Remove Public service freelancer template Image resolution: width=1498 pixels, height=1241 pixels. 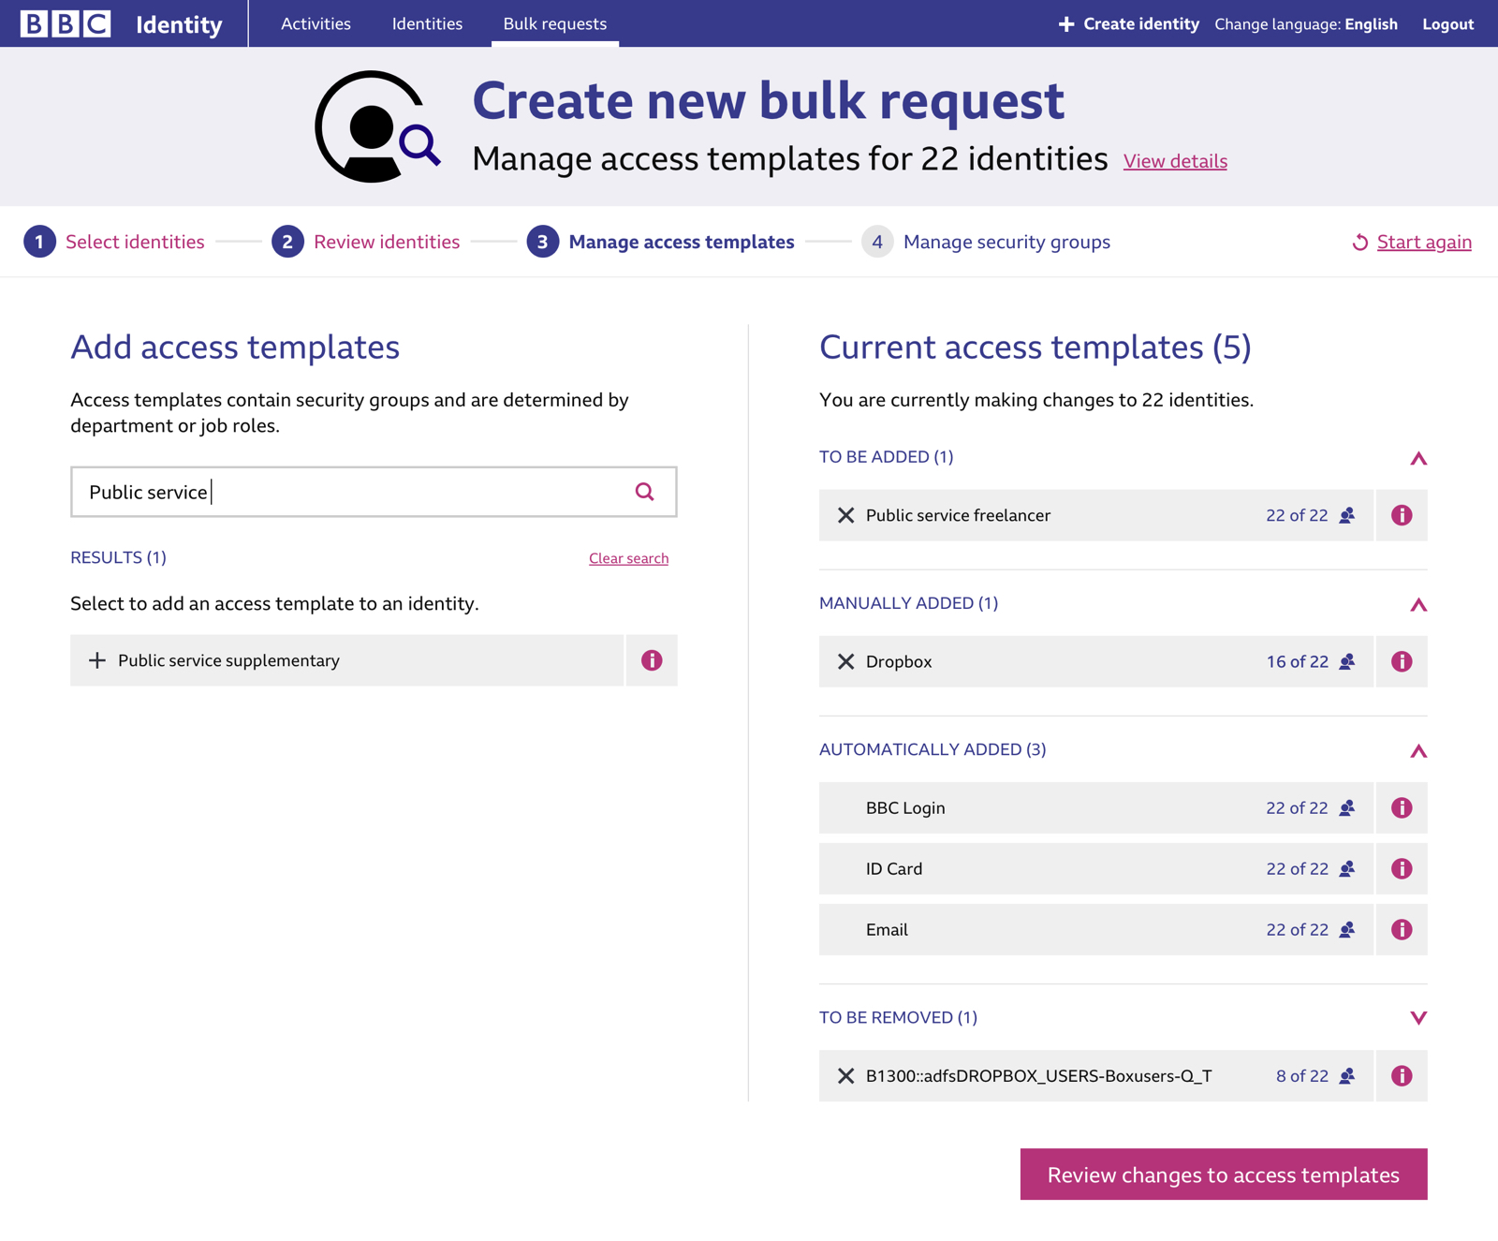[845, 515]
